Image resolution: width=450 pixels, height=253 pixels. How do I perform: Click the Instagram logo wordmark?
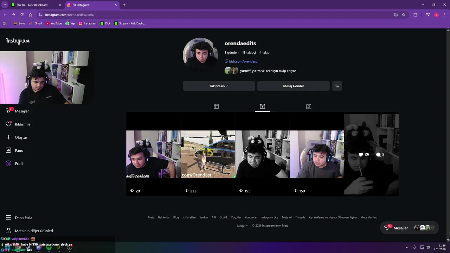click(18, 41)
